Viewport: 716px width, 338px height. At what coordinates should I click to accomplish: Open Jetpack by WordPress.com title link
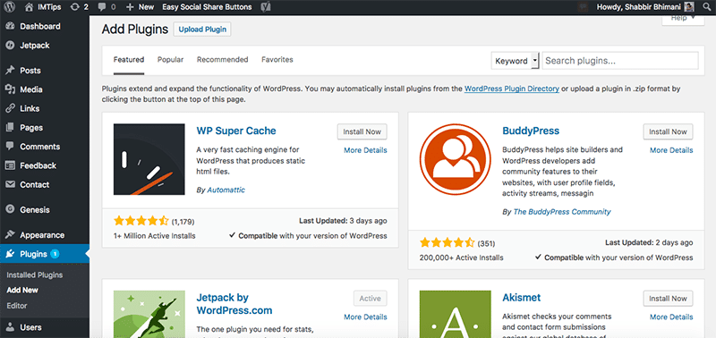pos(234,304)
